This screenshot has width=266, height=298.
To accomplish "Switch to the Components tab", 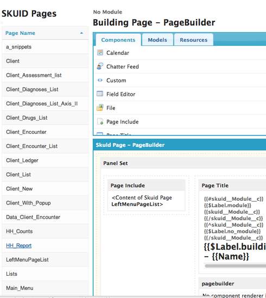I will point(118,40).
